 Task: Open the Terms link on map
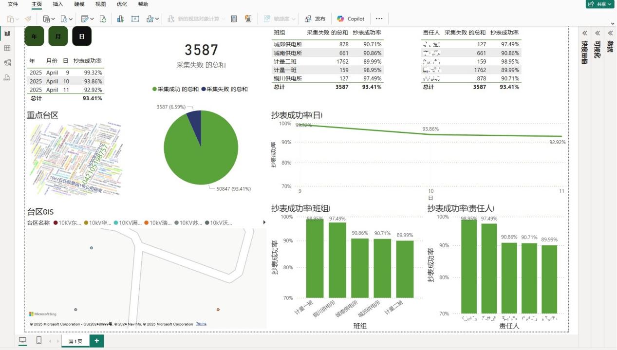click(x=201, y=324)
